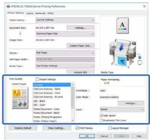Switch to the Layout tab
Screen dimensions: 150x140
point(30,13)
